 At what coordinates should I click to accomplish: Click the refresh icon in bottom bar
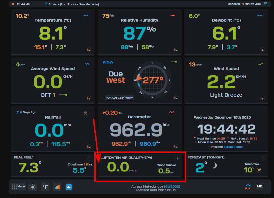248,187
